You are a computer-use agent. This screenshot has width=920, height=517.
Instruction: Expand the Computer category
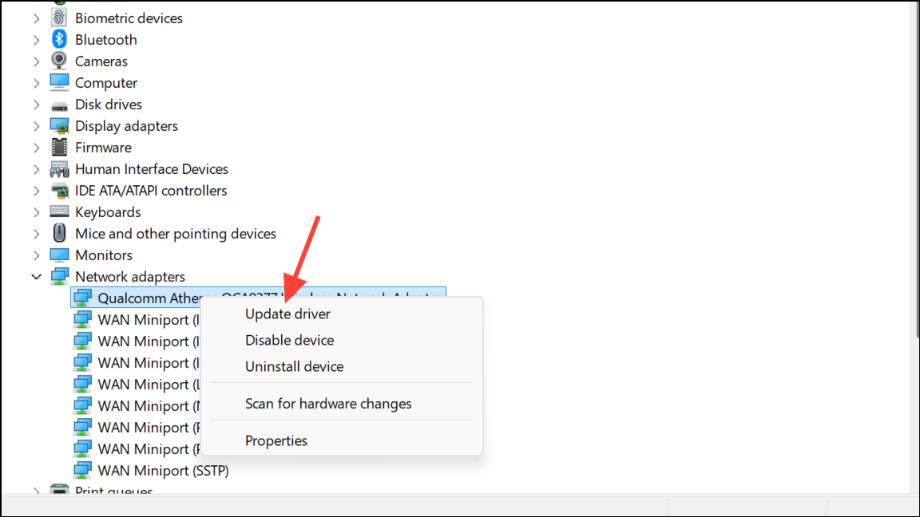pos(36,83)
